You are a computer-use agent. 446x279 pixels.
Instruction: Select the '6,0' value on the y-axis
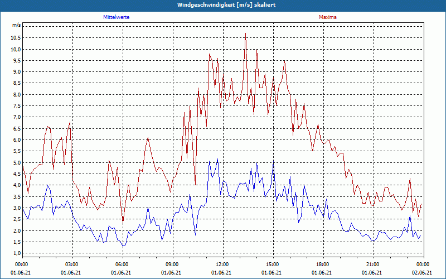click(17, 140)
